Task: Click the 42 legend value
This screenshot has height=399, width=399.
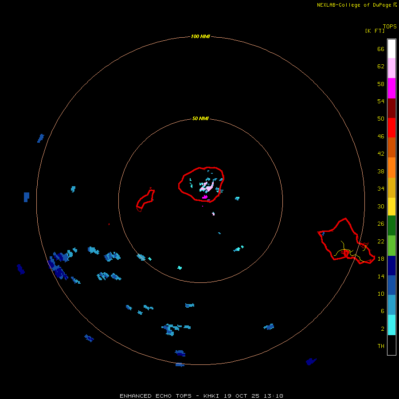Action: pyautogui.click(x=381, y=153)
